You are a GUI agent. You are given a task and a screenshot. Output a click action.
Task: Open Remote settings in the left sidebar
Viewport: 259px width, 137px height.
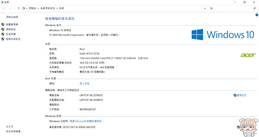(11, 29)
